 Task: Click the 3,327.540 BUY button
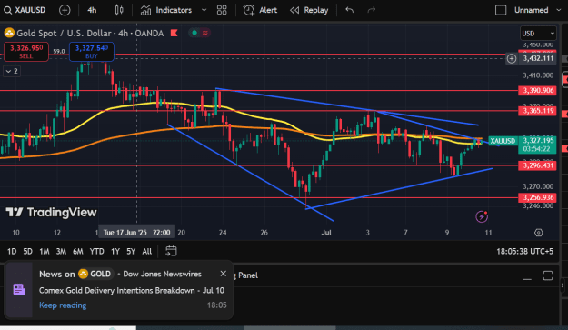coord(92,52)
